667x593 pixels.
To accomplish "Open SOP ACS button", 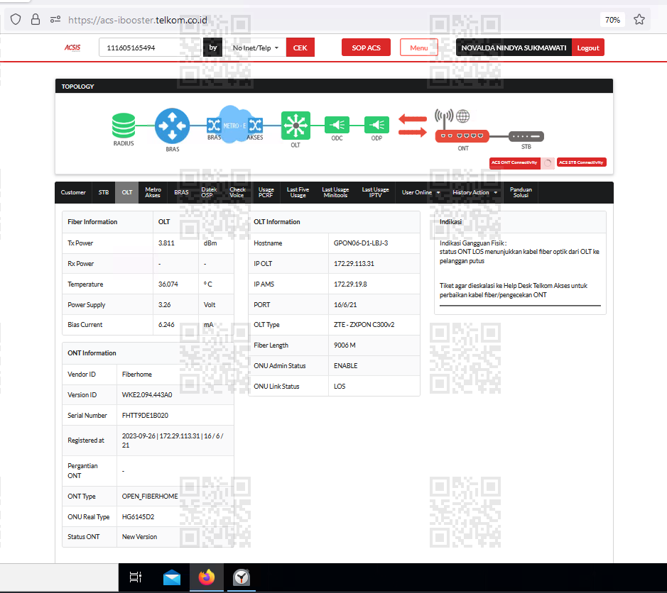I will click(366, 48).
